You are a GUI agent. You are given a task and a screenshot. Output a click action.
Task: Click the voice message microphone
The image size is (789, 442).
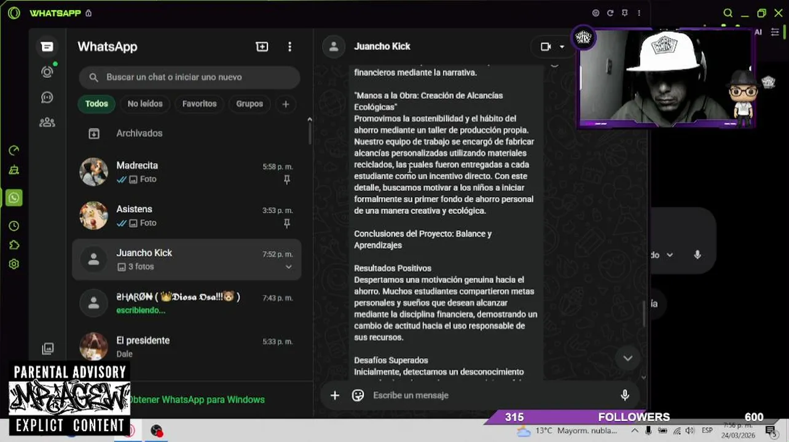(625, 395)
